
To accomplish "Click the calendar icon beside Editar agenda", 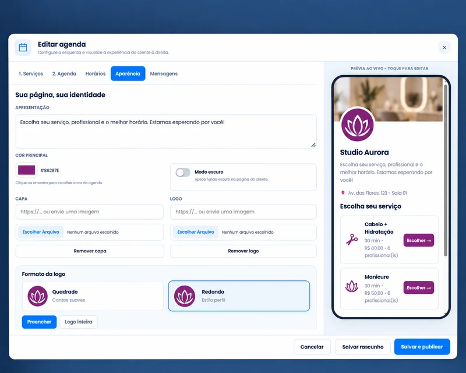I will point(23,48).
